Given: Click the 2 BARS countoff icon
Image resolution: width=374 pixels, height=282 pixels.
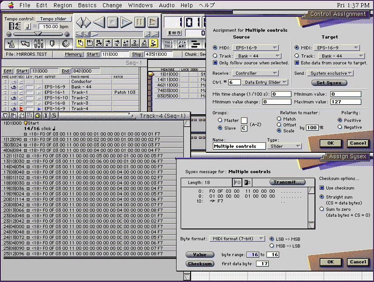Looking at the screenshot, I should (x=135, y=44).
